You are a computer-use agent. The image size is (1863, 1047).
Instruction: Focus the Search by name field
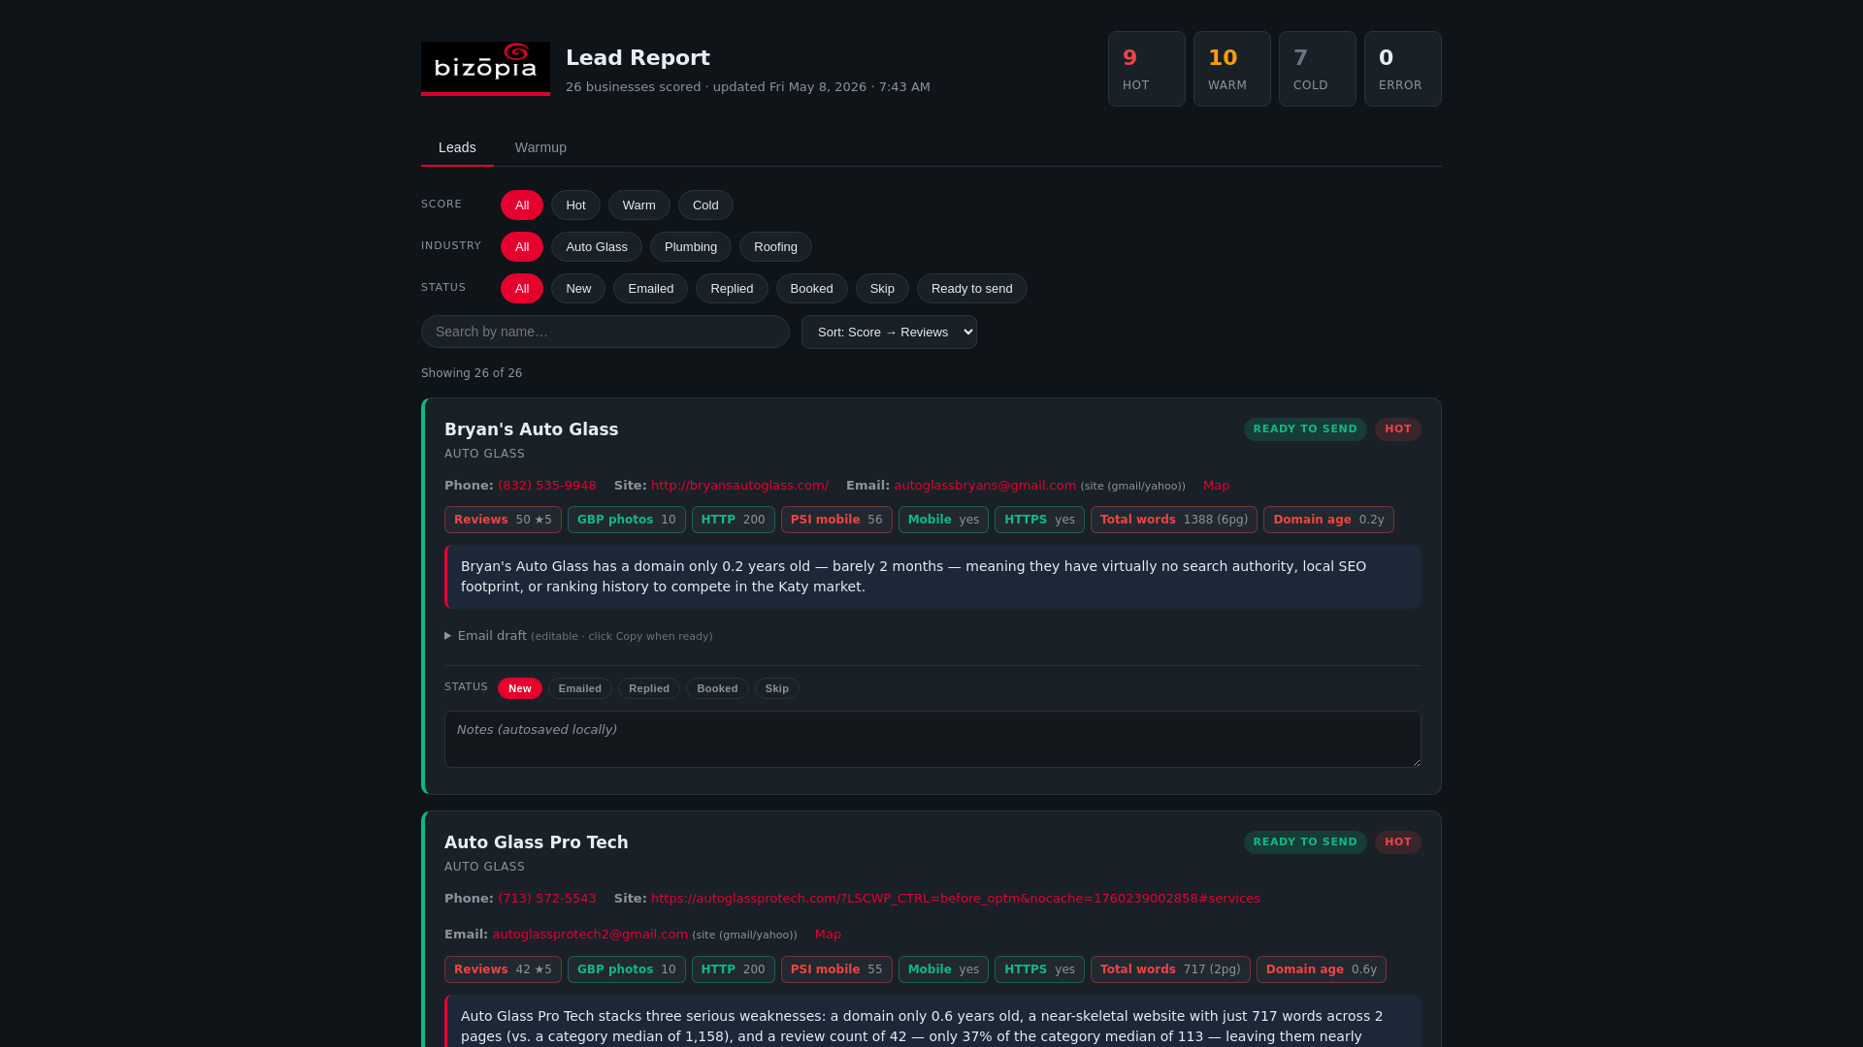605,332
